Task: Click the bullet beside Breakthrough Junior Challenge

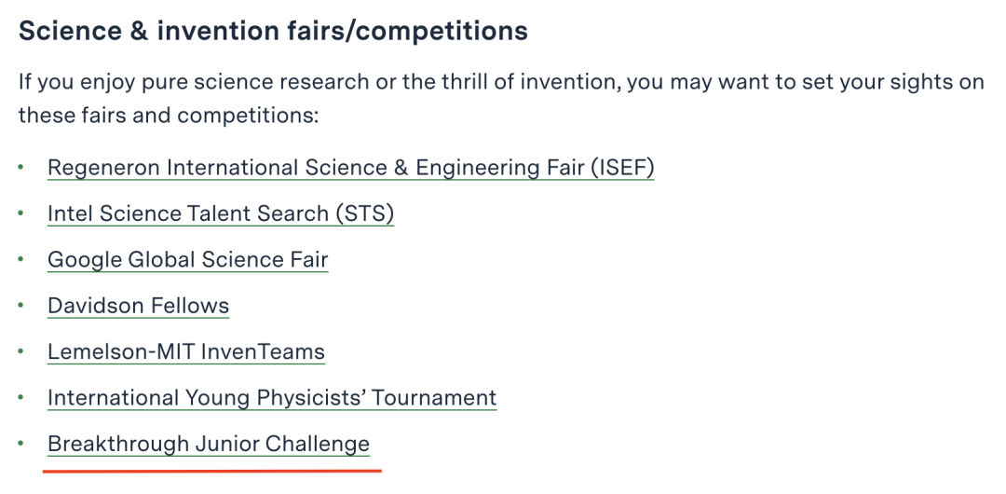Action: click(21, 445)
